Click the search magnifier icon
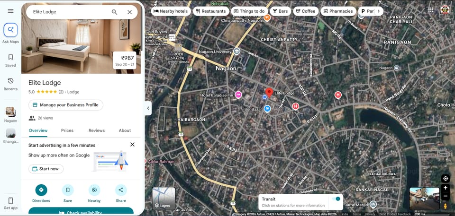This screenshot has width=455, height=216. point(114,12)
